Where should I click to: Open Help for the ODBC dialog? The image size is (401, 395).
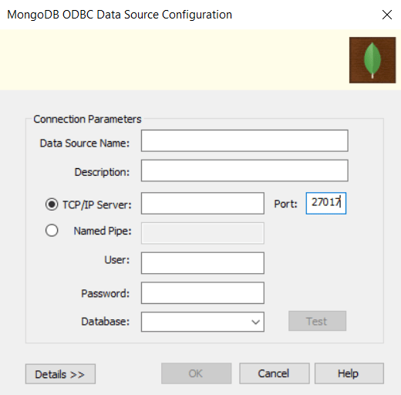pos(349,373)
